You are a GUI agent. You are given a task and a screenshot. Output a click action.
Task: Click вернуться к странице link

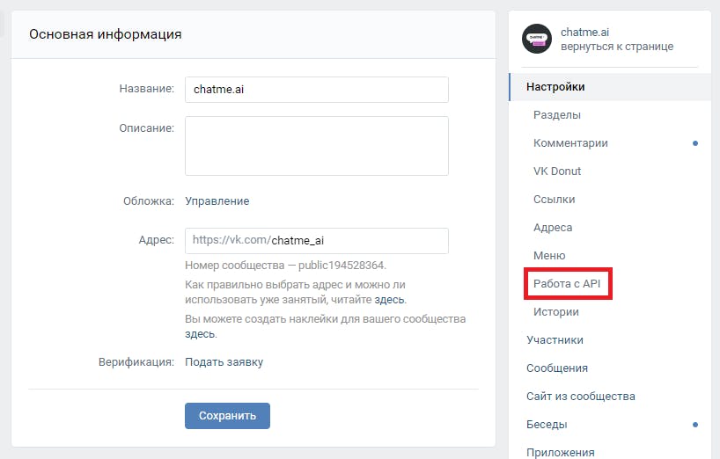click(x=617, y=47)
